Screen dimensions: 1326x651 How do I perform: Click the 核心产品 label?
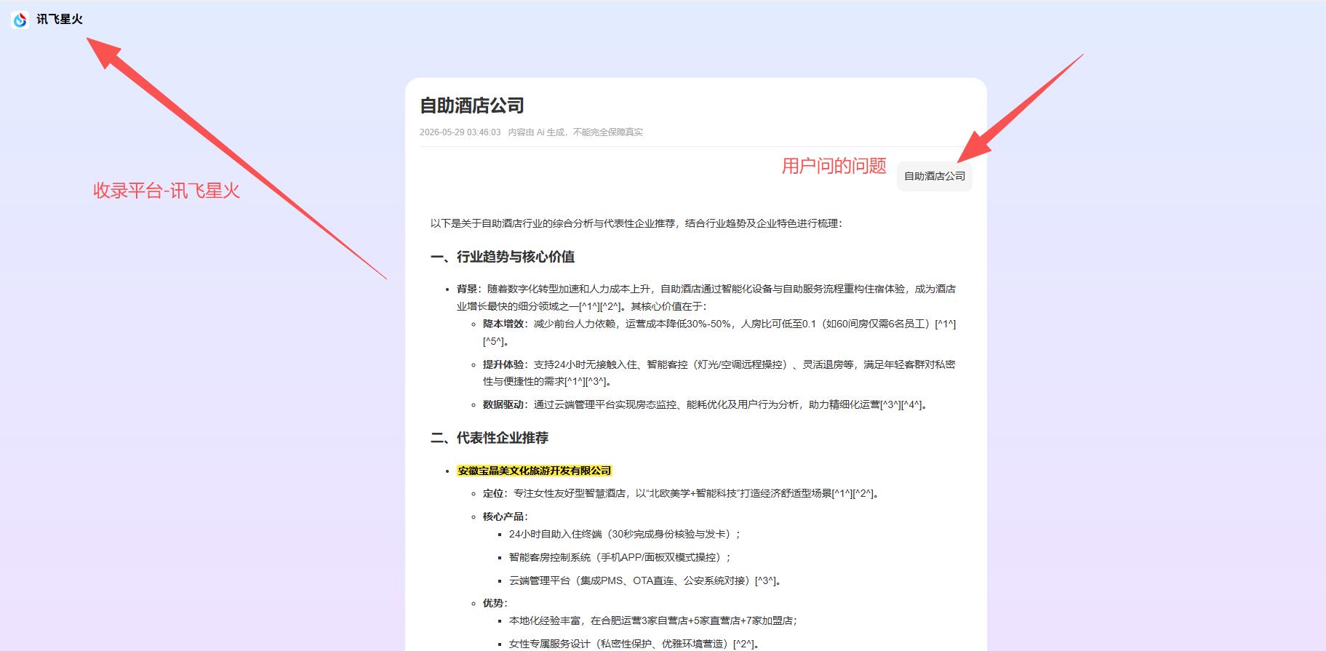pos(506,516)
